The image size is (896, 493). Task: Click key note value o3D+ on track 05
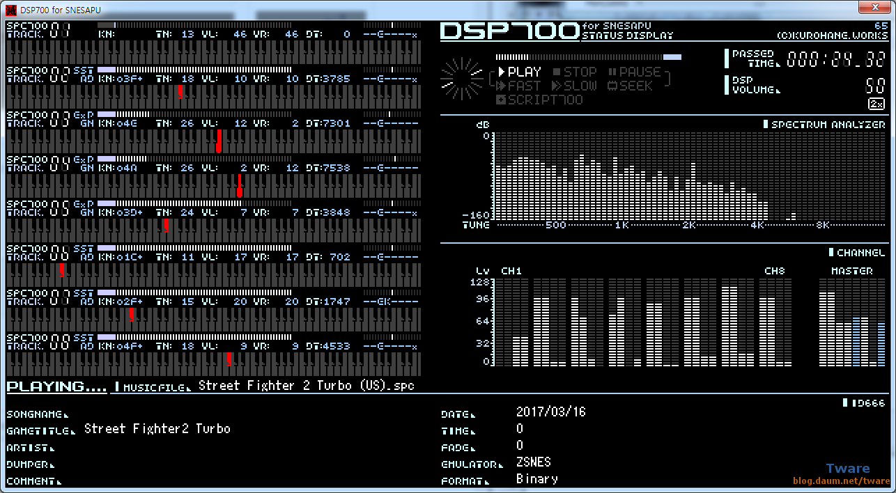(x=130, y=212)
